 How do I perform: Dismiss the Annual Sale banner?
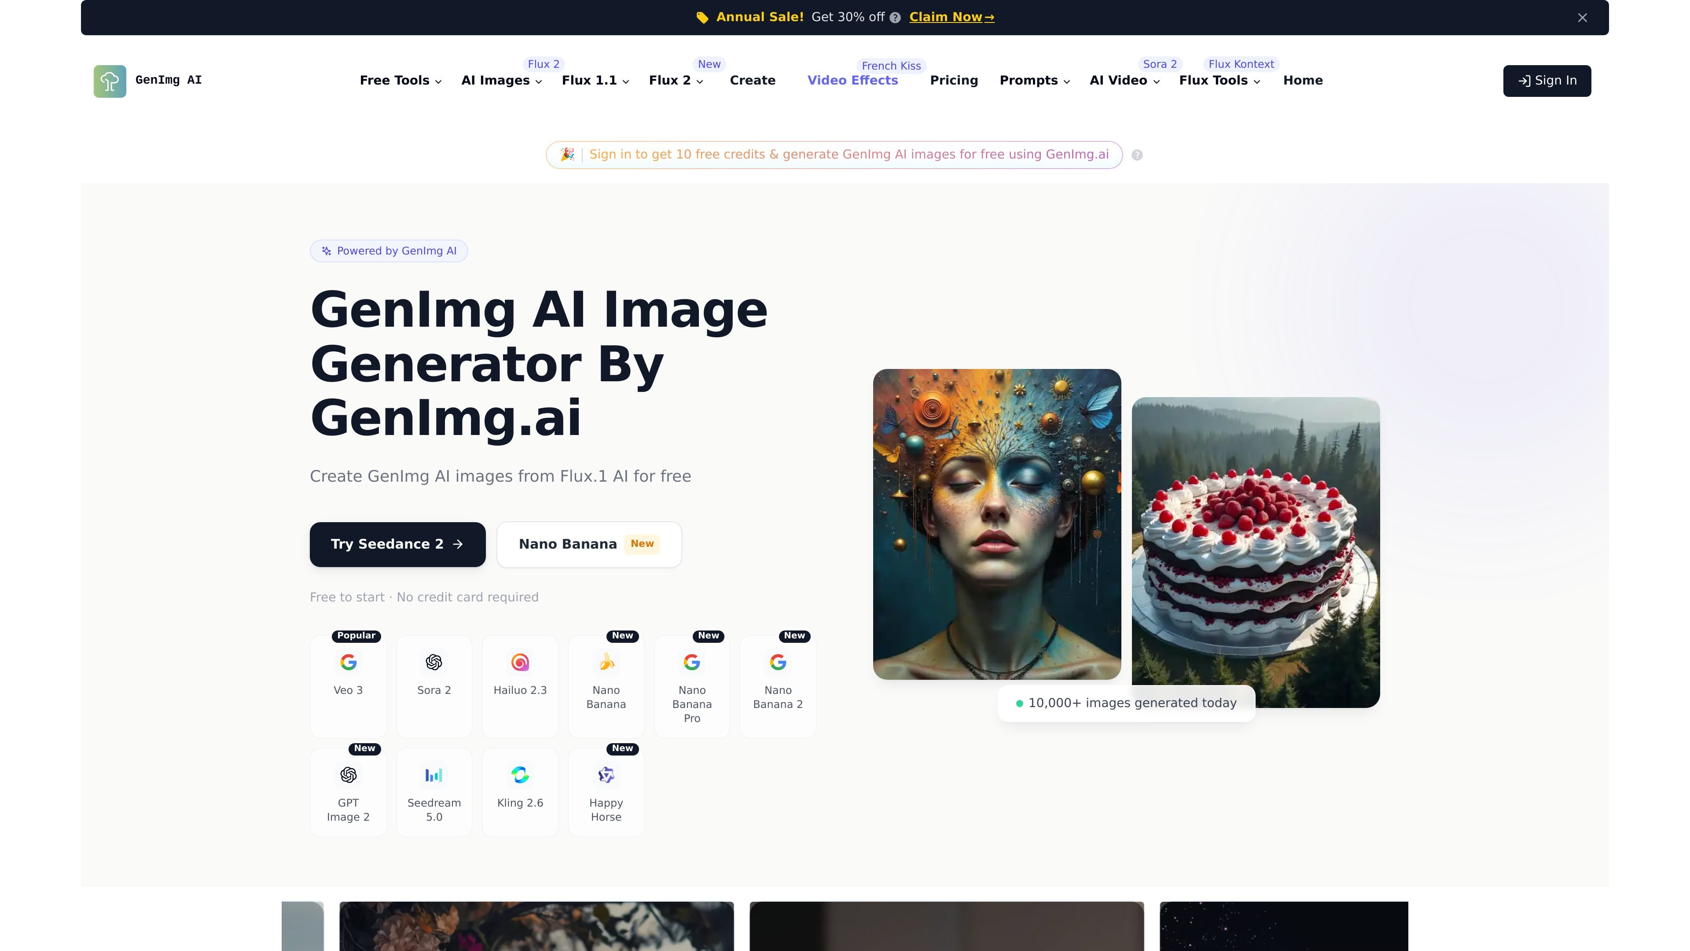tap(1583, 18)
